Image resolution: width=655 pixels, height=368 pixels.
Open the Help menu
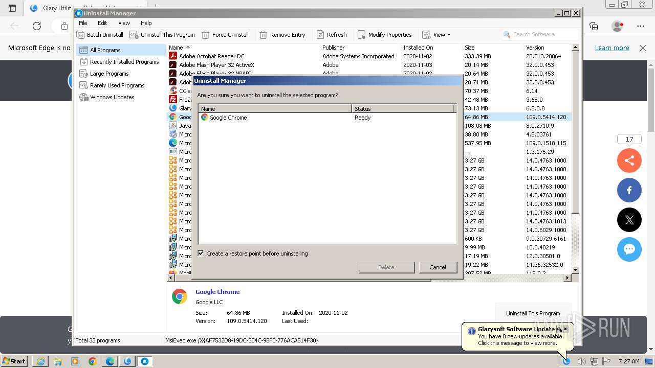[x=146, y=23]
